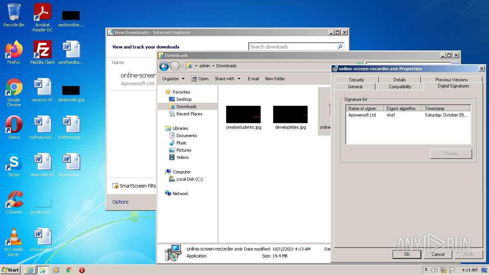
Task: Open Music library
Action: (178, 143)
